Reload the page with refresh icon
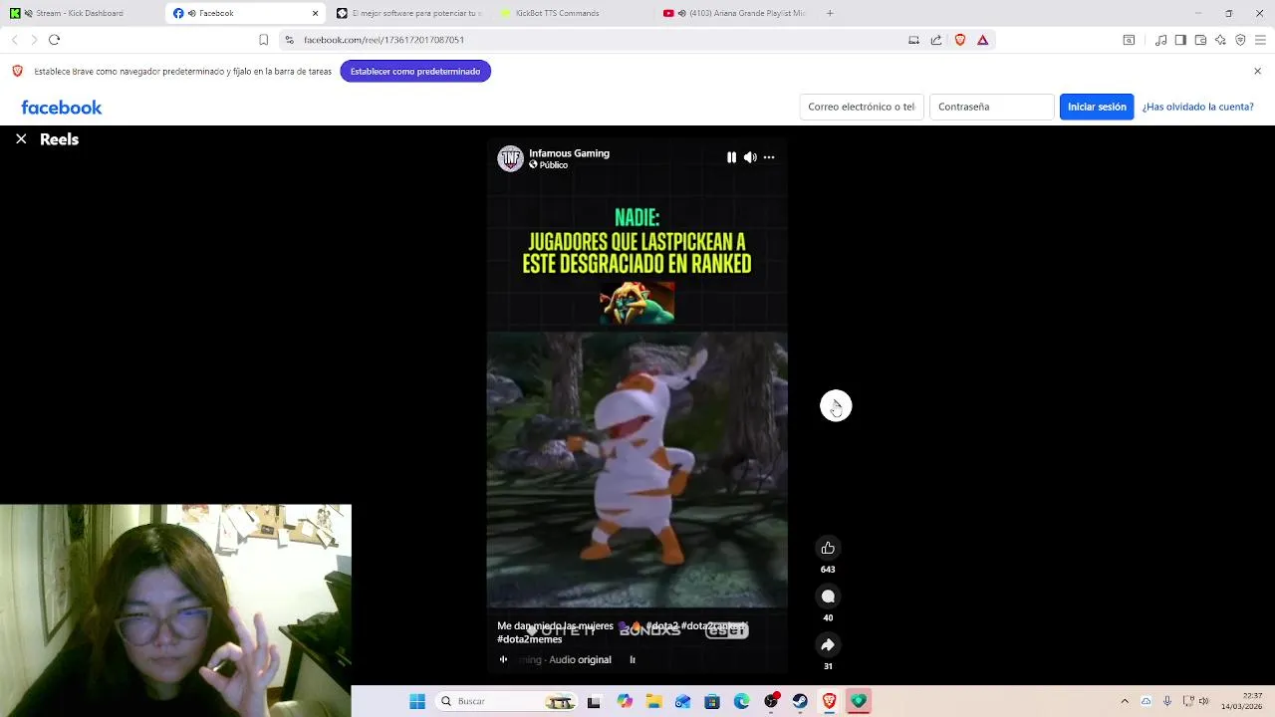Viewport: 1275px width, 717px height. tap(55, 40)
